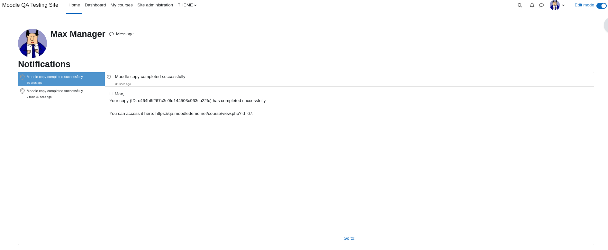Click the Notifications heading
Screen dimensions: 608x250
click(44, 64)
